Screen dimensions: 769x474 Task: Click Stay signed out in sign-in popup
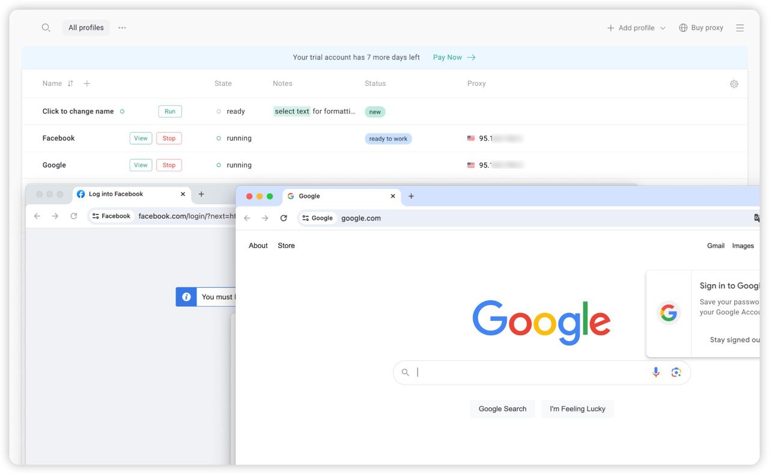[734, 340]
